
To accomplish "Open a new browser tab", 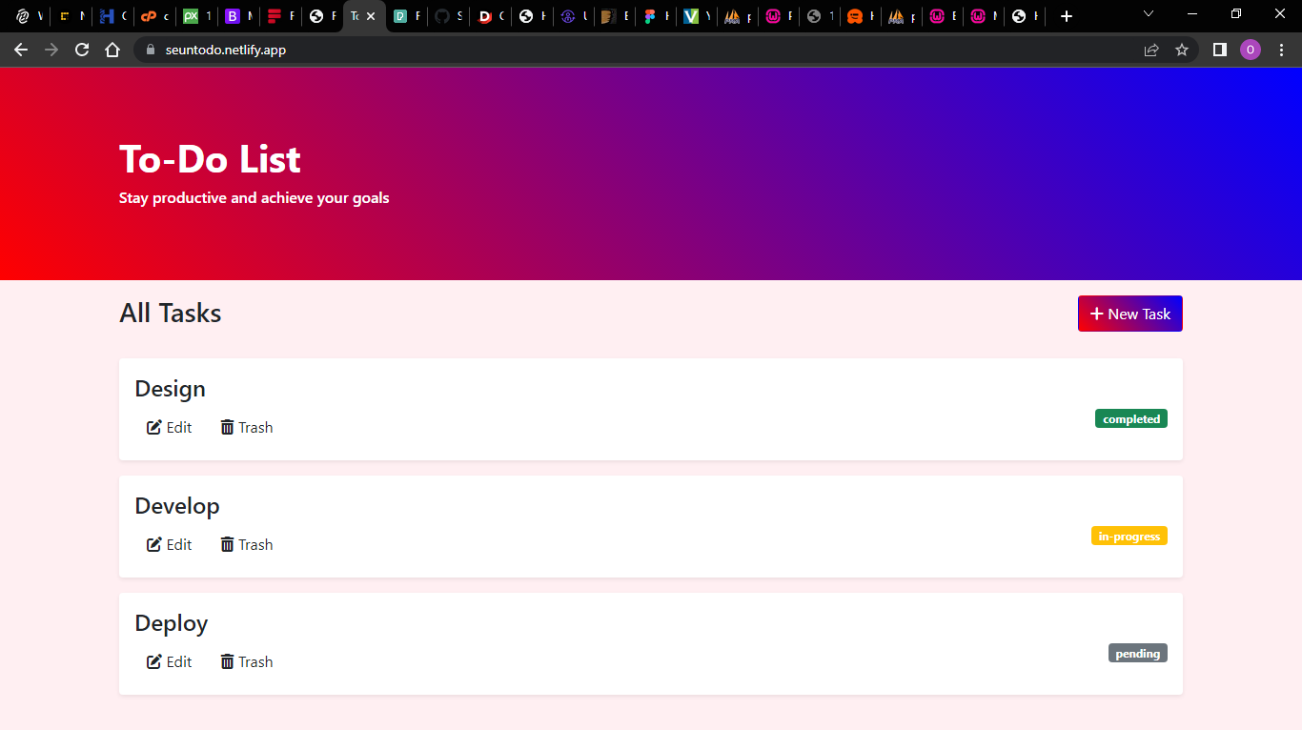I will pyautogui.click(x=1067, y=16).
